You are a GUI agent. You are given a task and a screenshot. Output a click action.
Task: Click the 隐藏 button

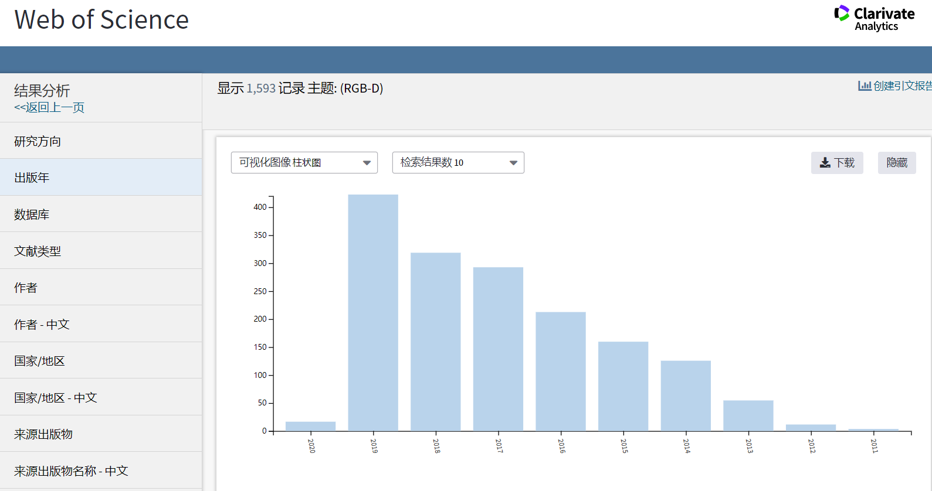click(x=897, y=163)
